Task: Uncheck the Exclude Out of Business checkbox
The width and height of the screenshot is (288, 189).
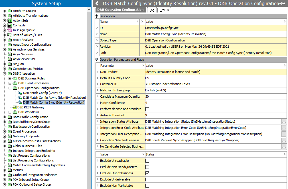Action: 147,173
